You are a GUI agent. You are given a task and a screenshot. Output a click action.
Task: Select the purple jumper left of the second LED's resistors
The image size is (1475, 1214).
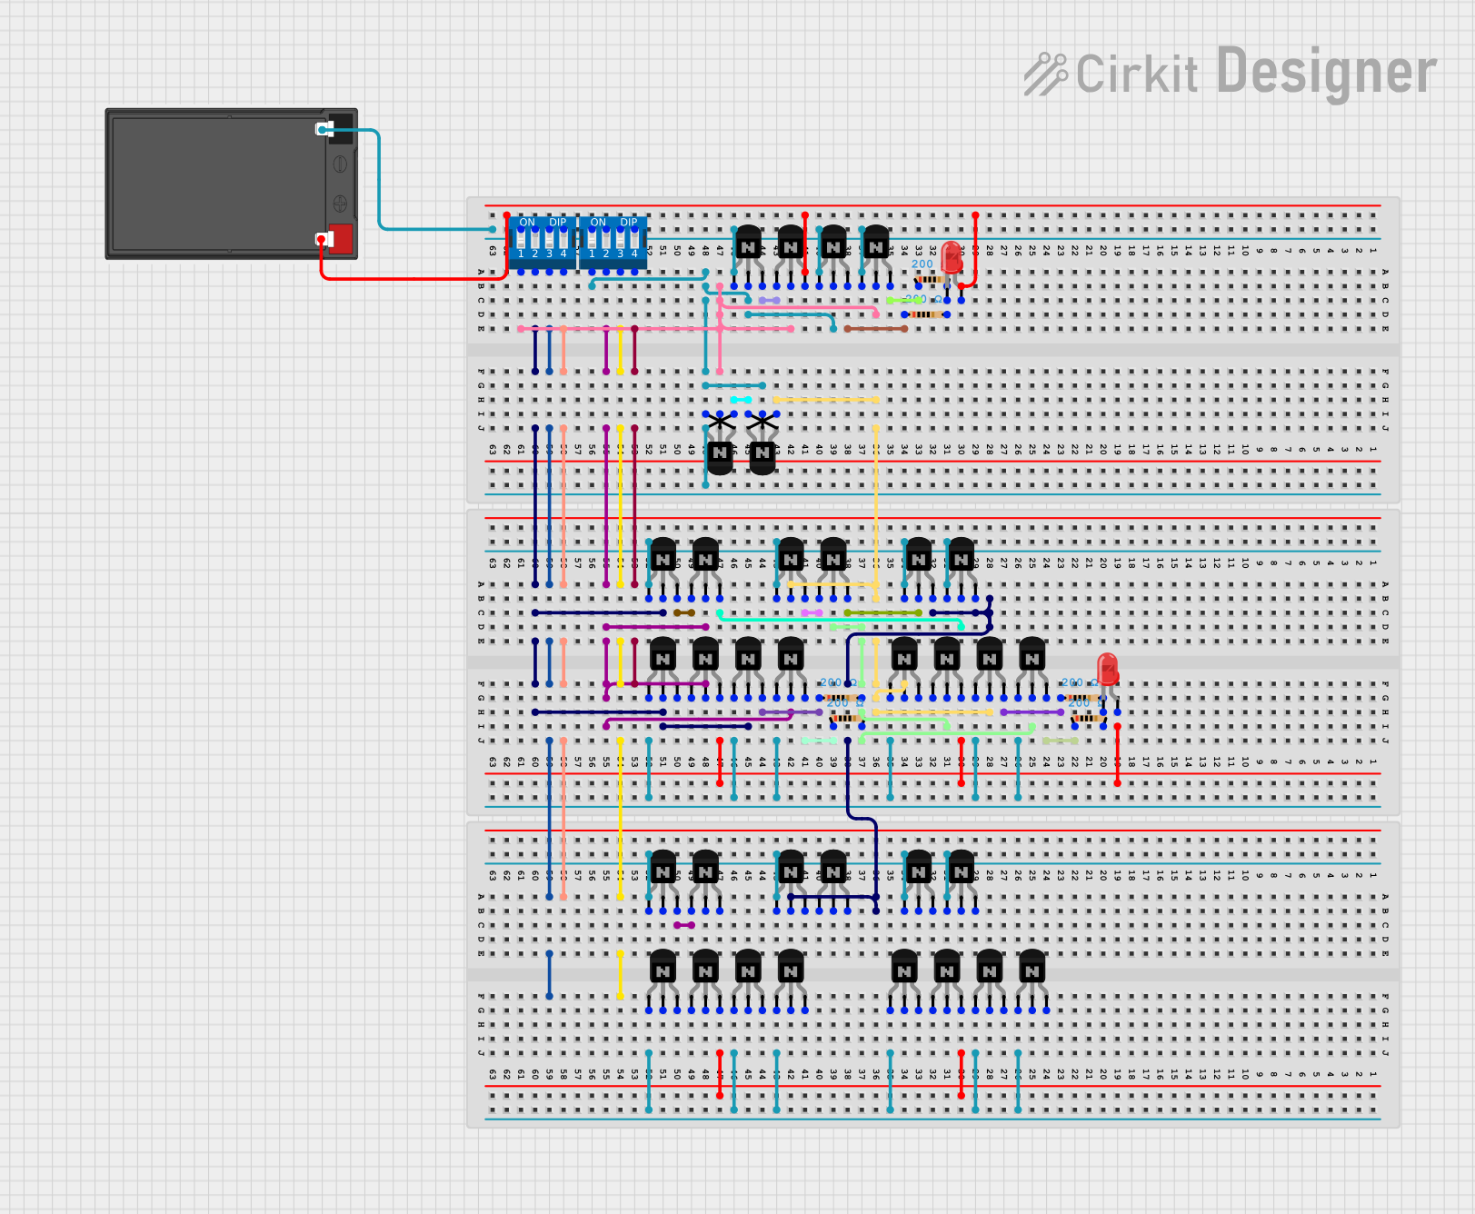pyautogui.click(x=1032, y=712)
